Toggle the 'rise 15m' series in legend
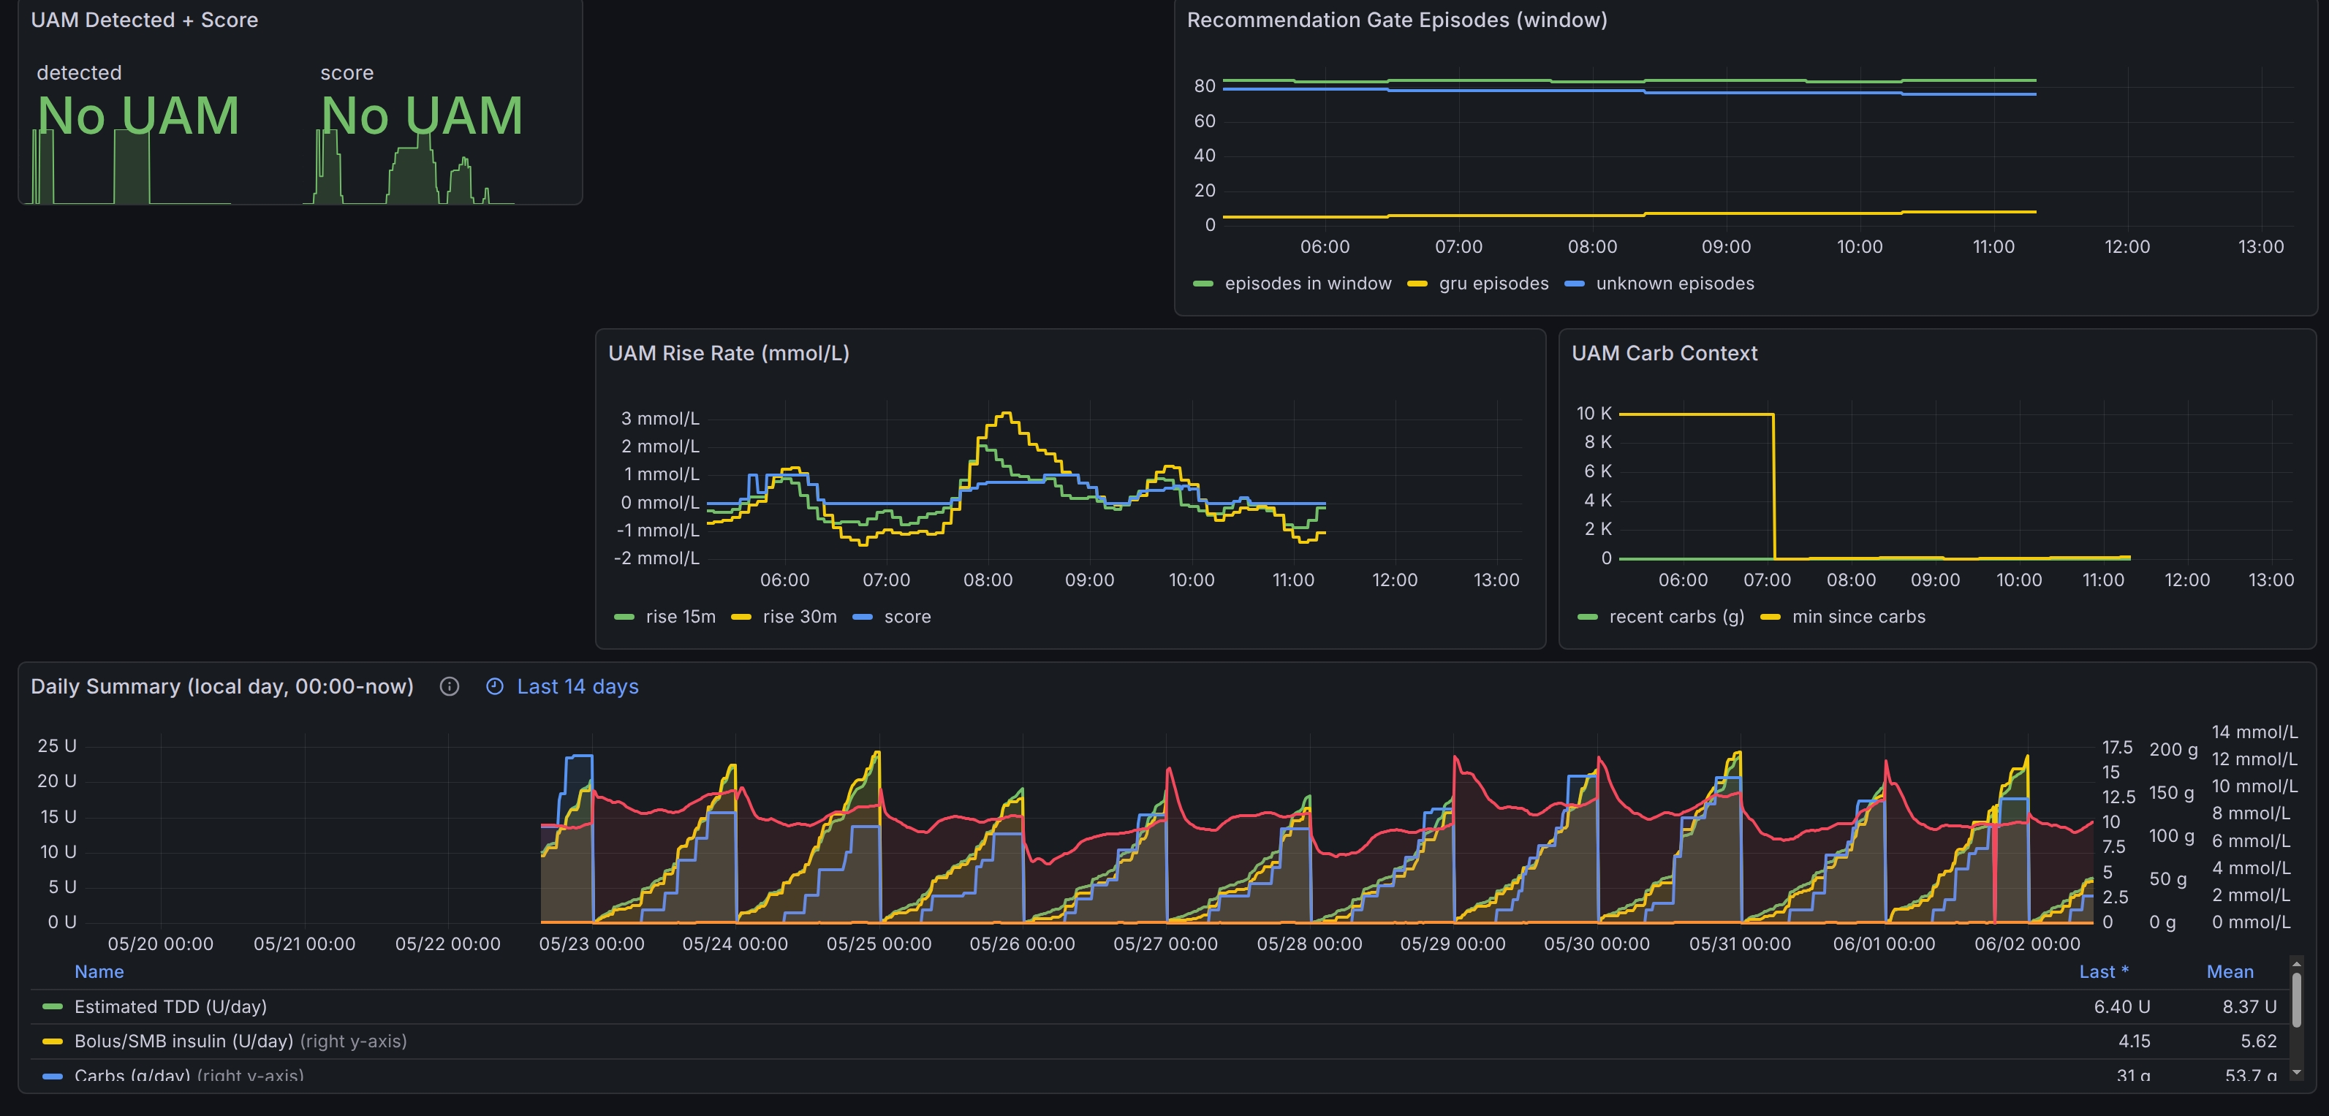 [x=680, y=617]
